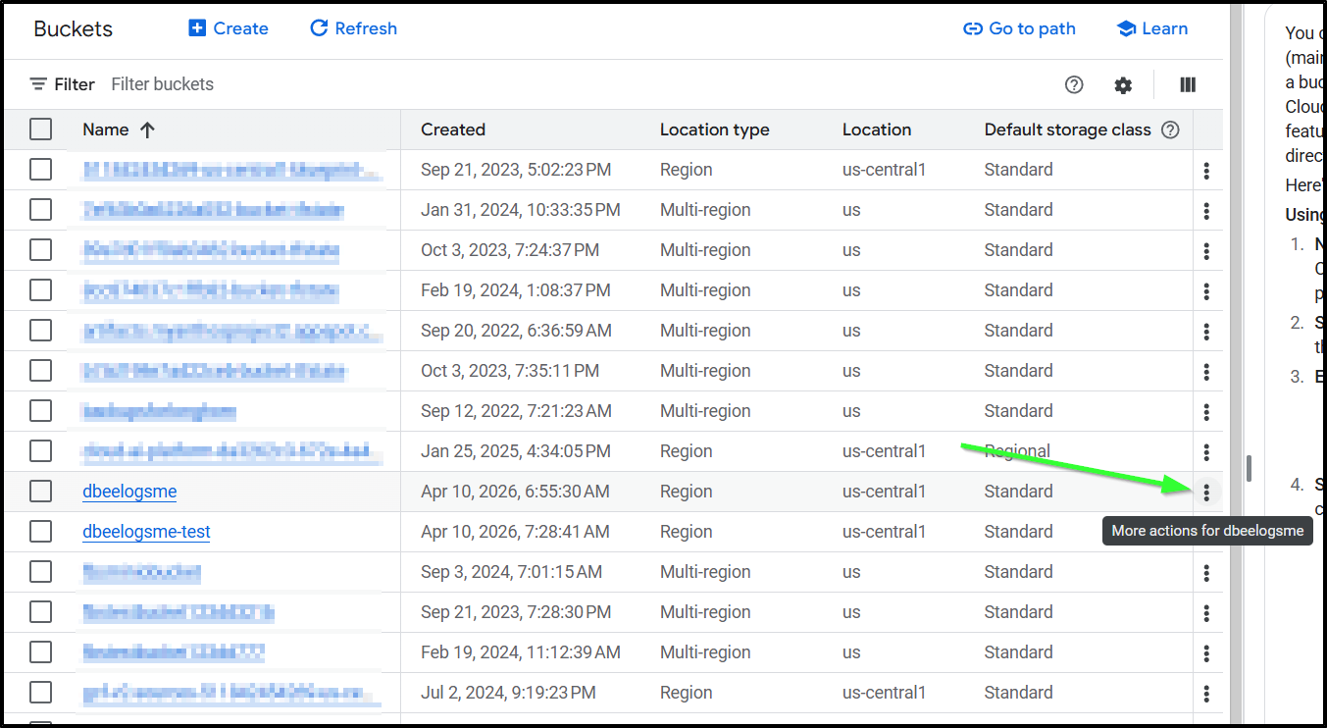Open table settings gear icon
This screenshot has width=1327, height=728.
(1123, 85)
